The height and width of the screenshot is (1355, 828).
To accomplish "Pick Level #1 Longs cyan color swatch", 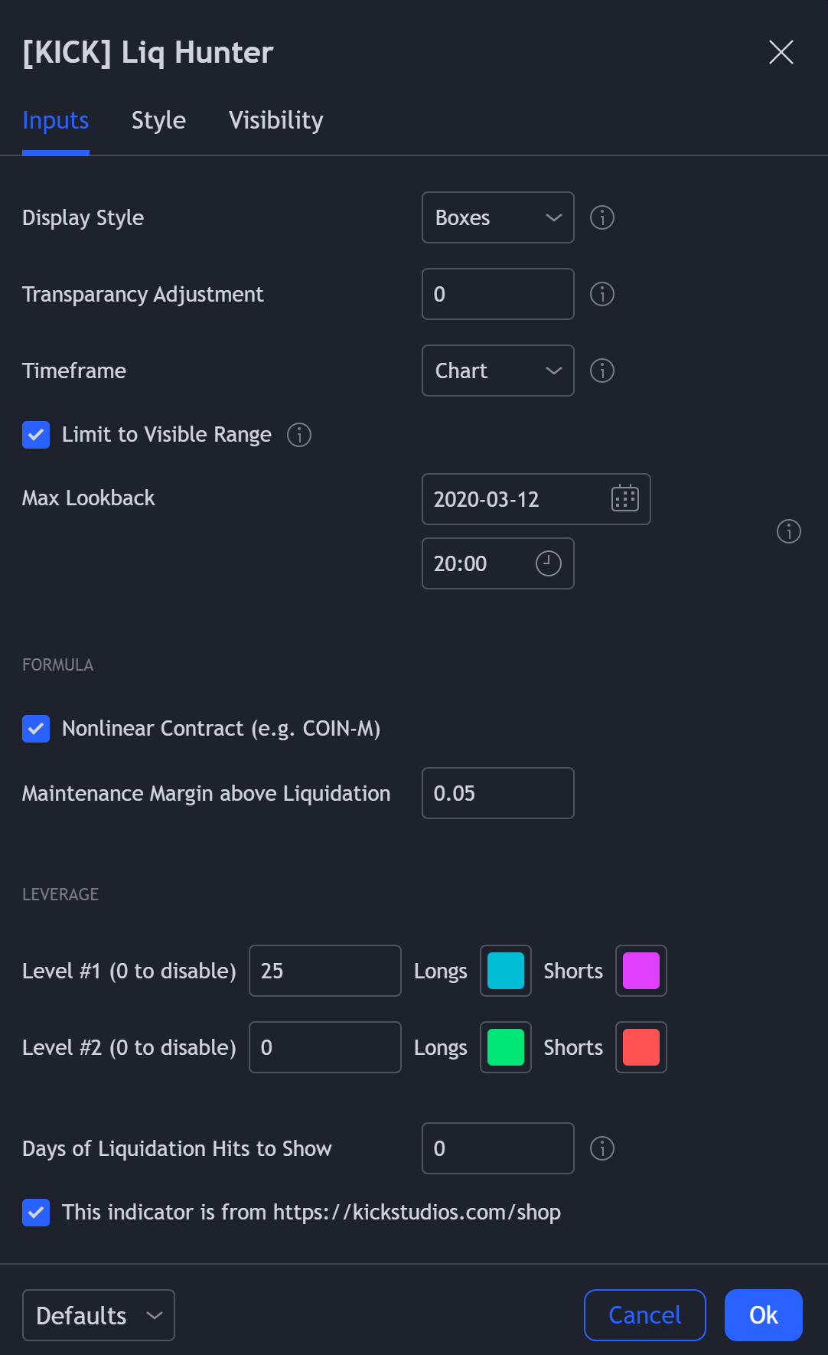I will [506, 971].
